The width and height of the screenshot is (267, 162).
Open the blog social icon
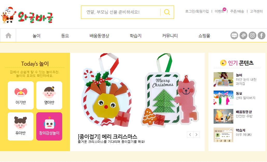234,35
